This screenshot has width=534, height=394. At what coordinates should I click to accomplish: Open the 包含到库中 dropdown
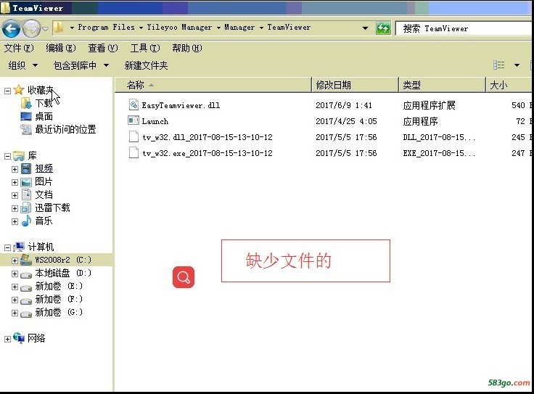click(81, 65)
